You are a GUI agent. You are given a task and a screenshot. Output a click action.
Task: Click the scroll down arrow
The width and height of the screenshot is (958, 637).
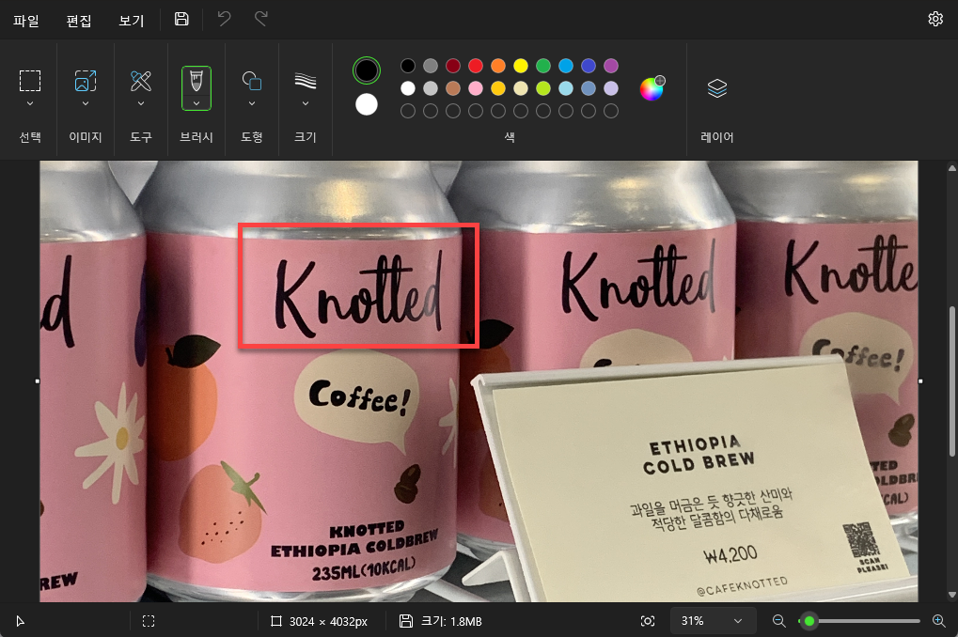click(952, 594)
